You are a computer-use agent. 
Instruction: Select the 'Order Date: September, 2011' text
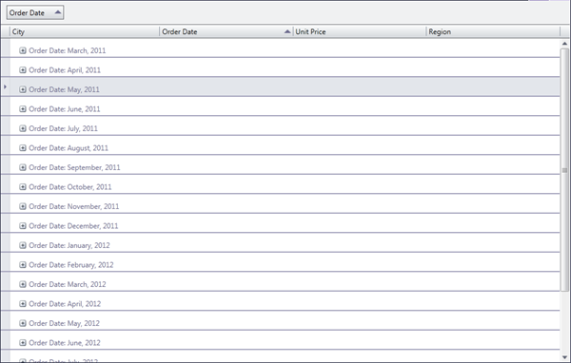pyautogui.click(x=74, y=167)
